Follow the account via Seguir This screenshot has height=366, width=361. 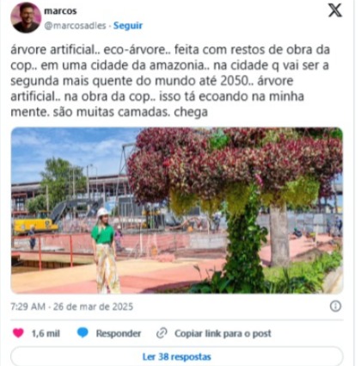(x=128, y=26)
